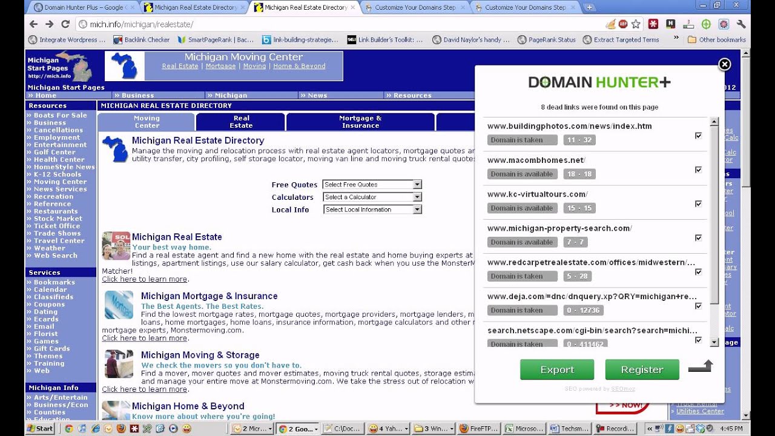Switch to Domain Hunter Plus Google tab
Screen dimensions: 775x436
[82, 7]
